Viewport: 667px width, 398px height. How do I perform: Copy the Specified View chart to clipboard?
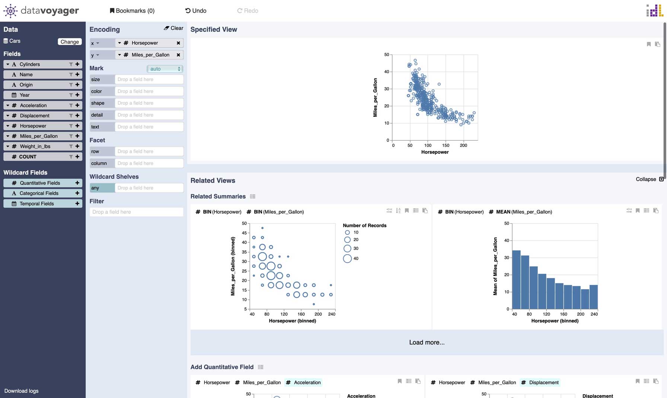[x=658, y=44]
